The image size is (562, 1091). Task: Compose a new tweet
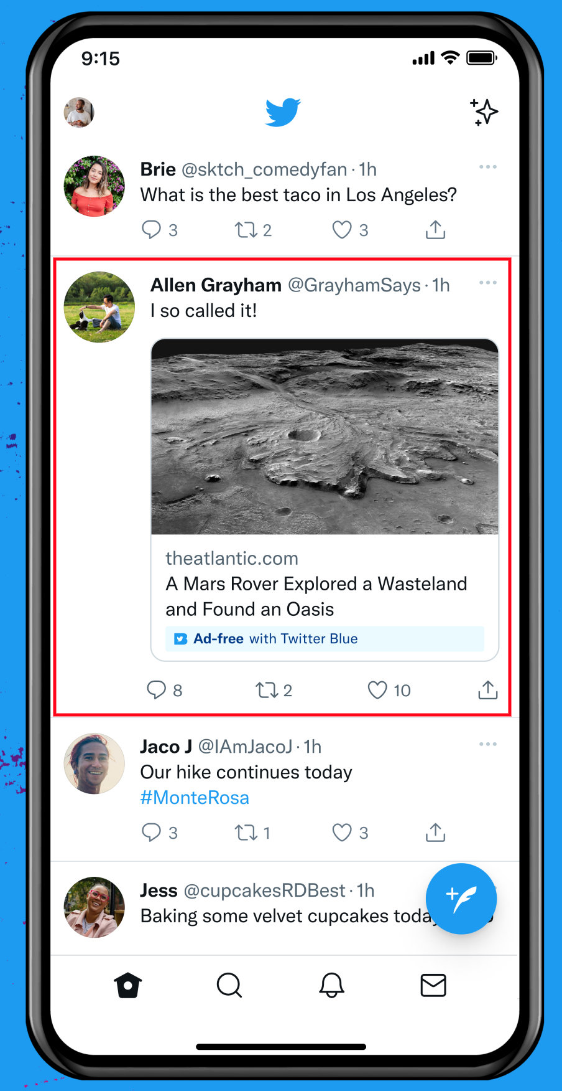tap(461, 899)
